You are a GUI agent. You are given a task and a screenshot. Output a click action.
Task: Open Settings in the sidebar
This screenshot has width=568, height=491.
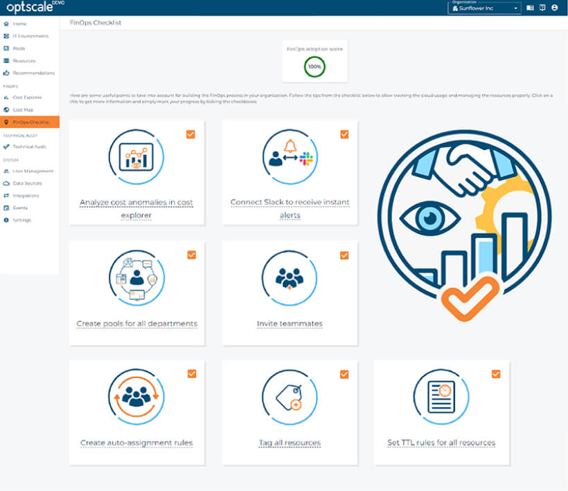click(30, 220)
